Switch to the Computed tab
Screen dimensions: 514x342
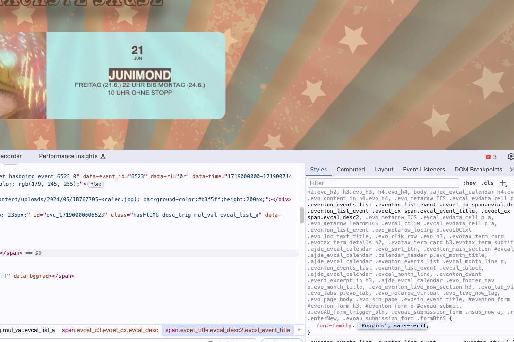(x=350, y=170)
